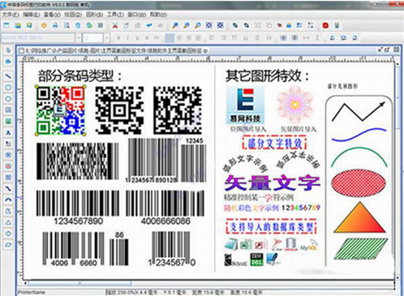
Task: Select the barcode labeled 1234567890
Action: pos(77,208)
